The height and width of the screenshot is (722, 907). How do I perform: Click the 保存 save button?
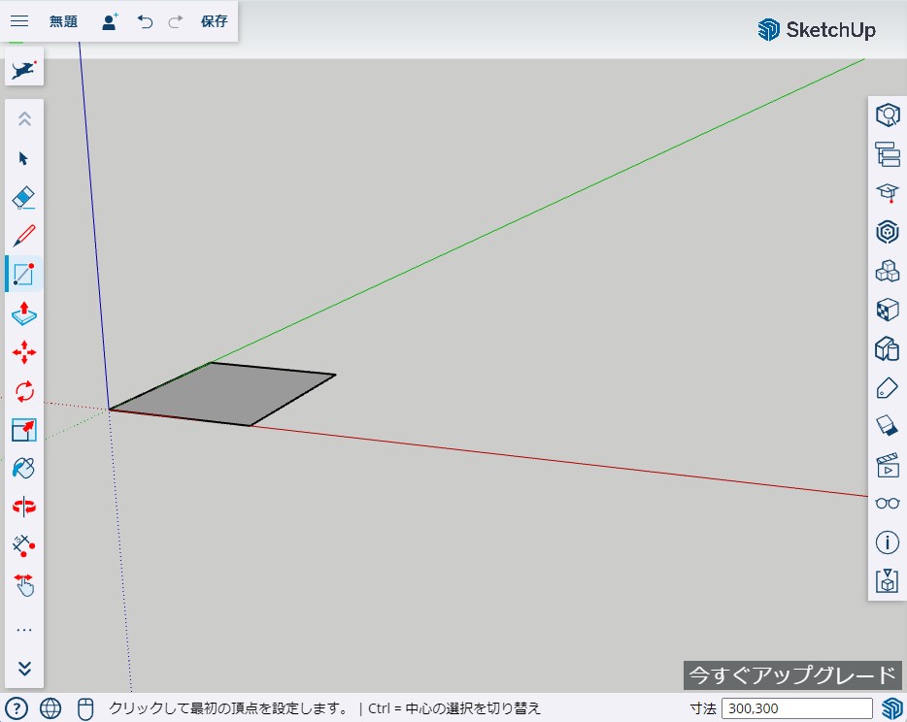(x=215, y=21)
